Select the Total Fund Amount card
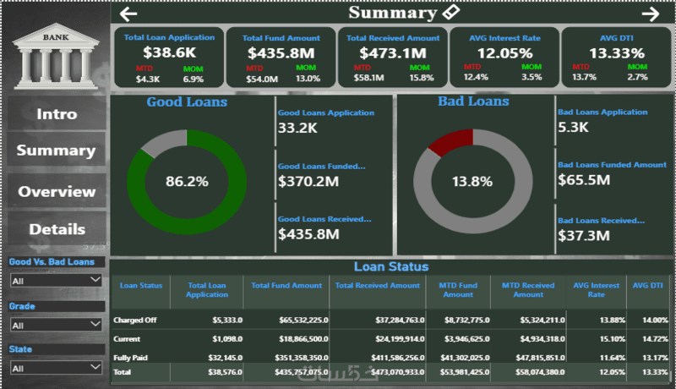 [x=281, y=58]
